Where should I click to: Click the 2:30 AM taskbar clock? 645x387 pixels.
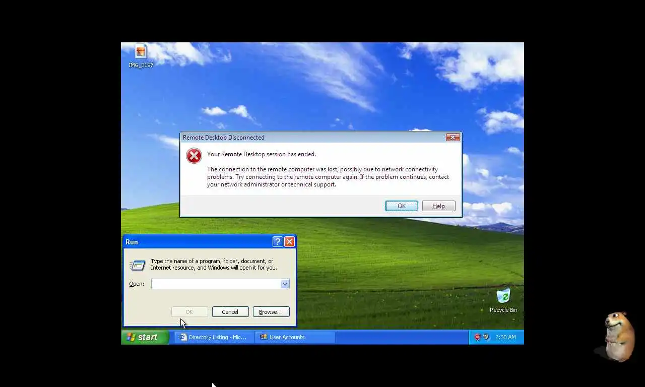click(x=505, y=337)
